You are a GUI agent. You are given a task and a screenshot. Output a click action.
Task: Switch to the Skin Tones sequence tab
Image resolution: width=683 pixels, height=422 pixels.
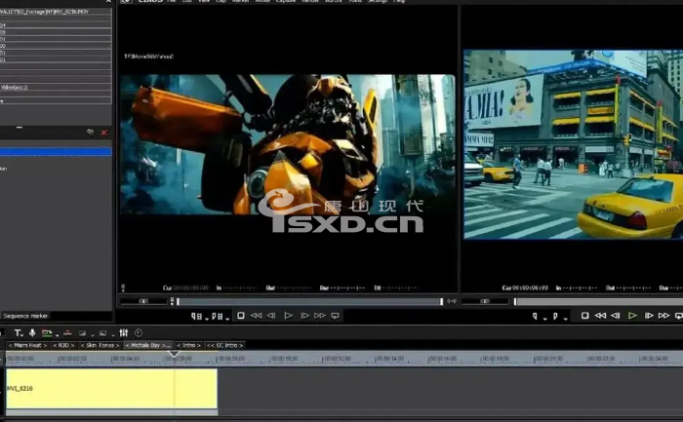tap(100, 345)
